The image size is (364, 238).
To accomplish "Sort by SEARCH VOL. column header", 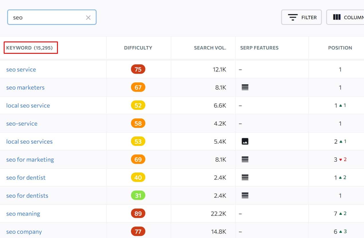I will point(210,48).
